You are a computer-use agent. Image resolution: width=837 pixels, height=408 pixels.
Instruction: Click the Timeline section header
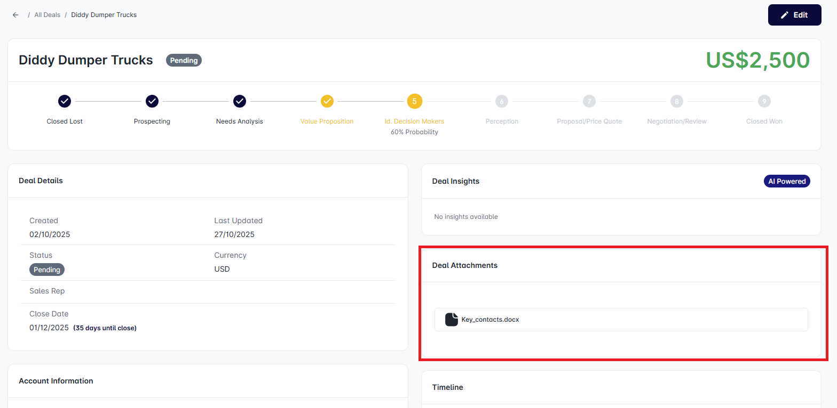click(x=447, y=387)
